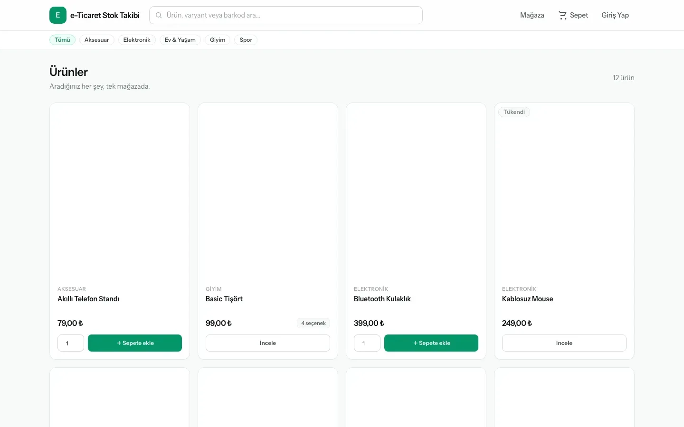Filter by Aksesuar category
Image resolution: width=684 pixels, height=427 pixels.
[97, 40]
